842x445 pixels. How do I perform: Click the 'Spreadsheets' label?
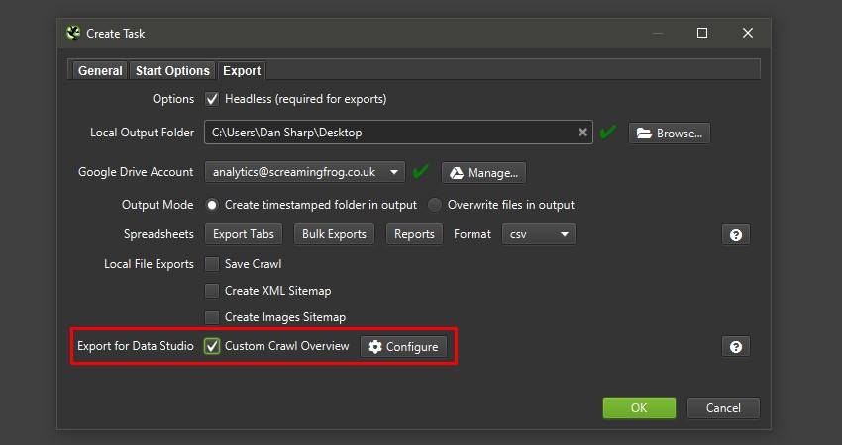click(158, 234)
